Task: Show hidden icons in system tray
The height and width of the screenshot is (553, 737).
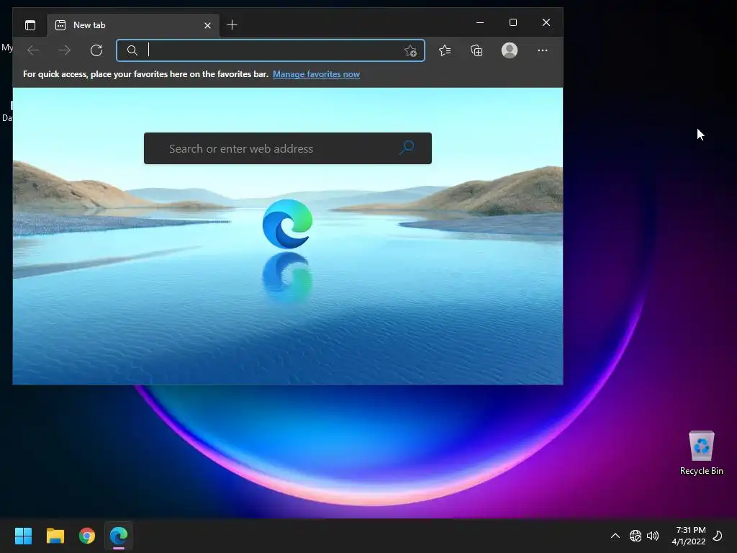Action: click(x=615, y=536)
